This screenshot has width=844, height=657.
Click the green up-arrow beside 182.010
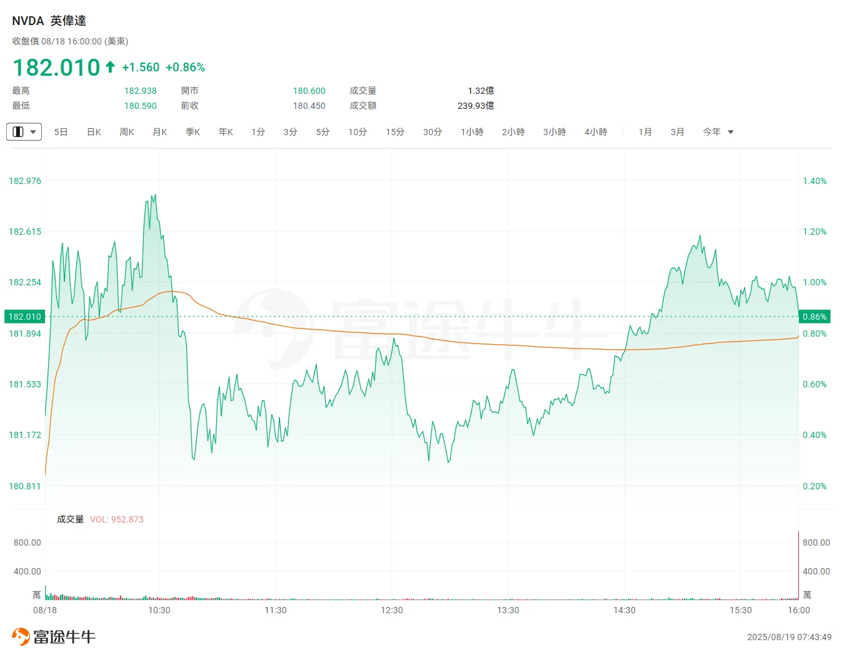[111, 66]
